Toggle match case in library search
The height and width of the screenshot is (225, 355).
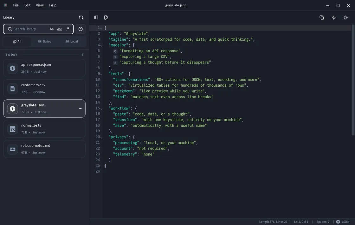(x=52, y=29)
